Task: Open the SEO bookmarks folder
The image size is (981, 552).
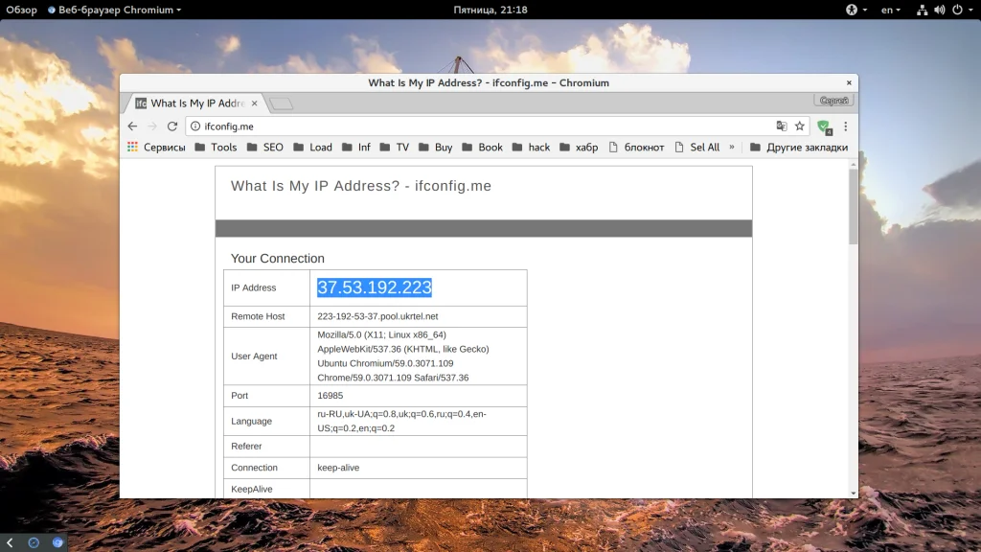Action: (x=265, y=147)
